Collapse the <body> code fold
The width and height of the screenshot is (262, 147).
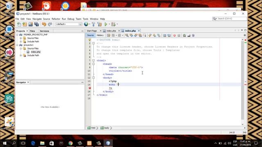[x=93, y=78]
